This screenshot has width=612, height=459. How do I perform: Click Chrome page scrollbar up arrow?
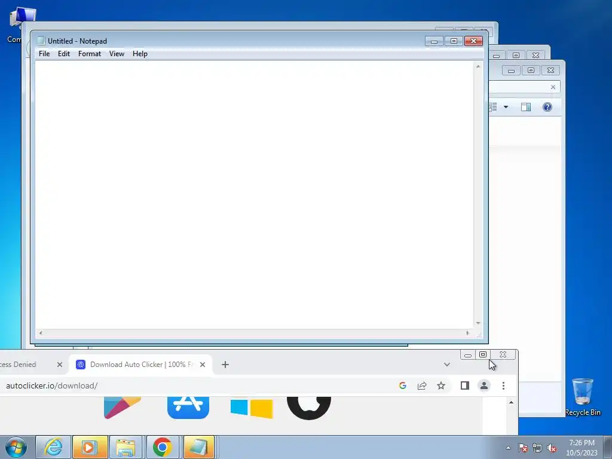[512, 402]
